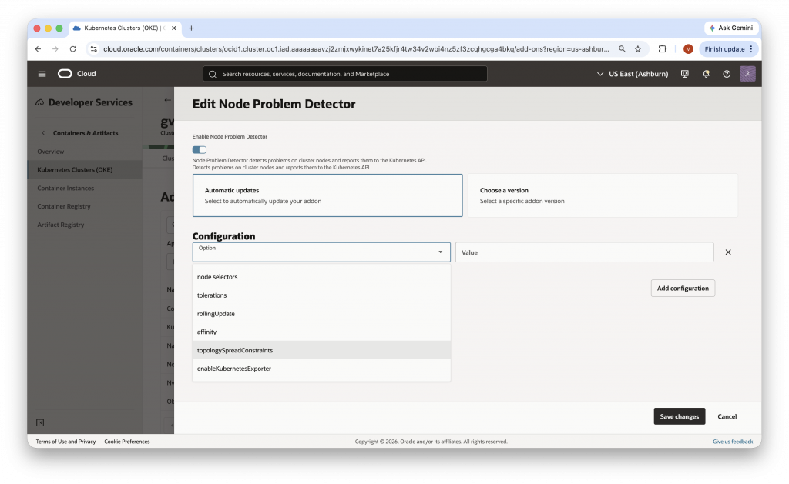The image size is (789, 484).
Task: Open the Option configuration dropdown
Action: [x=321, y=252]
